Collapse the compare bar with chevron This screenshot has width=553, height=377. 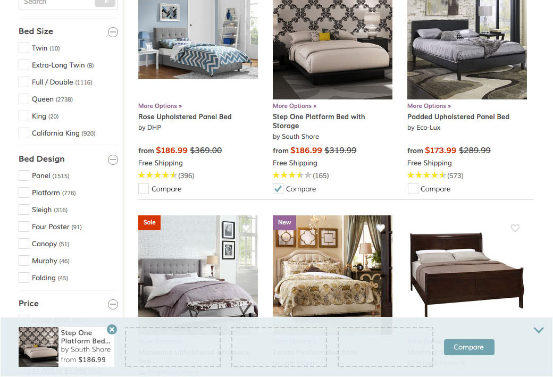tap(539, 330)
